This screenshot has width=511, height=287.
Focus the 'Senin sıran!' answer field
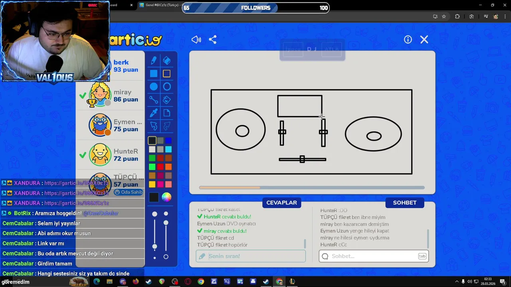point(251,256)
